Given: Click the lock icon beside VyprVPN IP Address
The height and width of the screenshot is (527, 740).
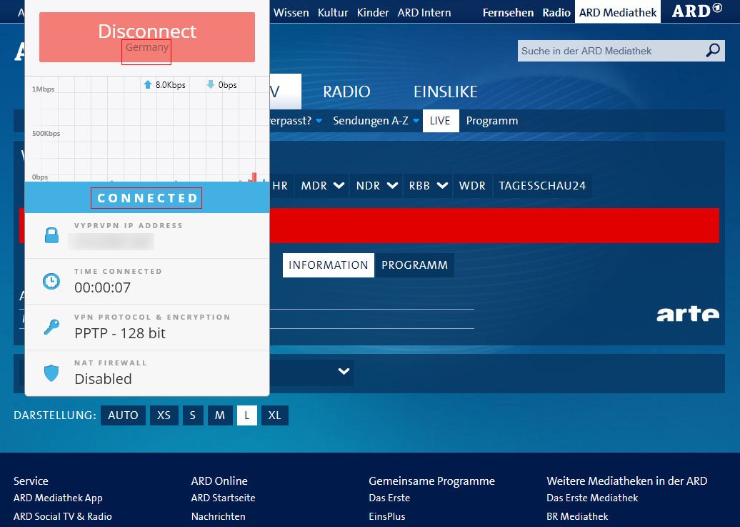Looking at the screenshot, I should pos(51,235).
